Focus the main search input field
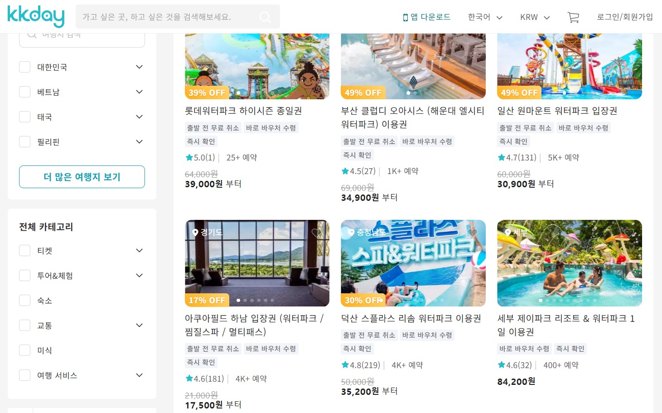The width and height of the screenshot is (662, 413). click(x=168, y=17)
